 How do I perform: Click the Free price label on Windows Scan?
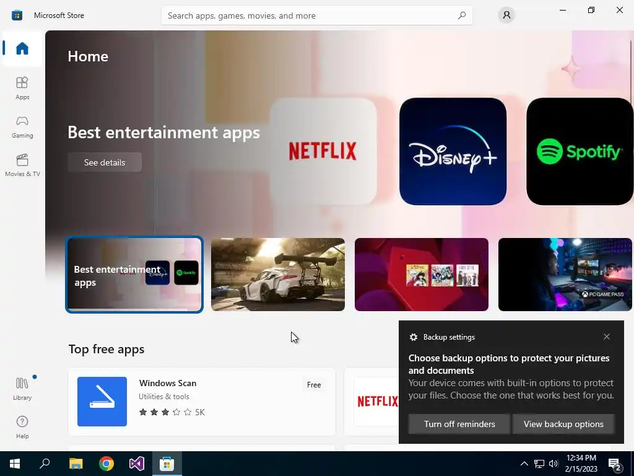point(314,384)
